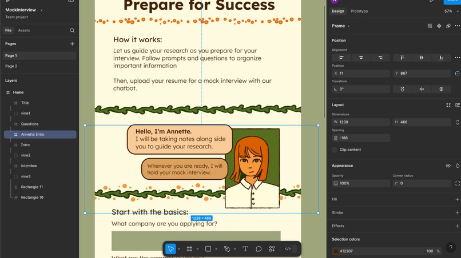Screen dimensions: 461x258
Task: Align selection right
Action: point(380,58)
